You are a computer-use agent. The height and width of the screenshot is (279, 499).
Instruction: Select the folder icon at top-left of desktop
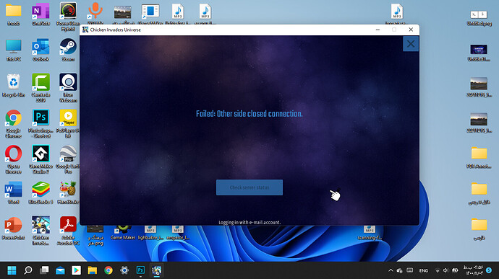pyautogui.click(x=13, y=14)
